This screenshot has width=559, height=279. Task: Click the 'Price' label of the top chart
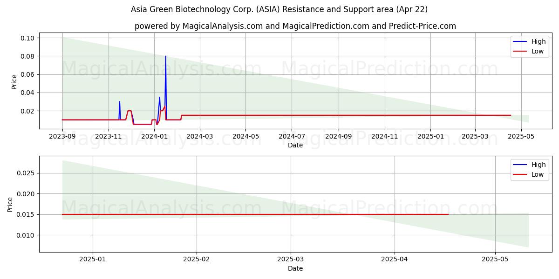pos(14,82)
